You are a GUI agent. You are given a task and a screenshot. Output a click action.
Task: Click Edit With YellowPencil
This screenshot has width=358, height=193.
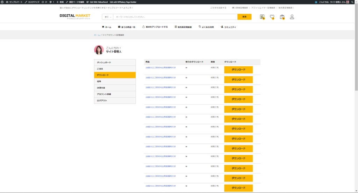tap(97, 2)
